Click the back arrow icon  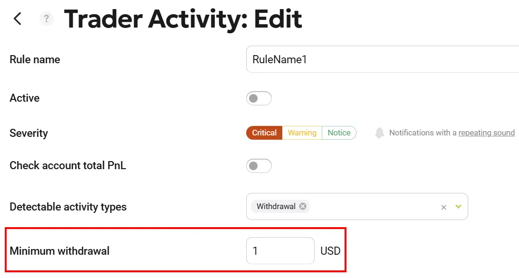pyautogui.click(x=18, y=19)
